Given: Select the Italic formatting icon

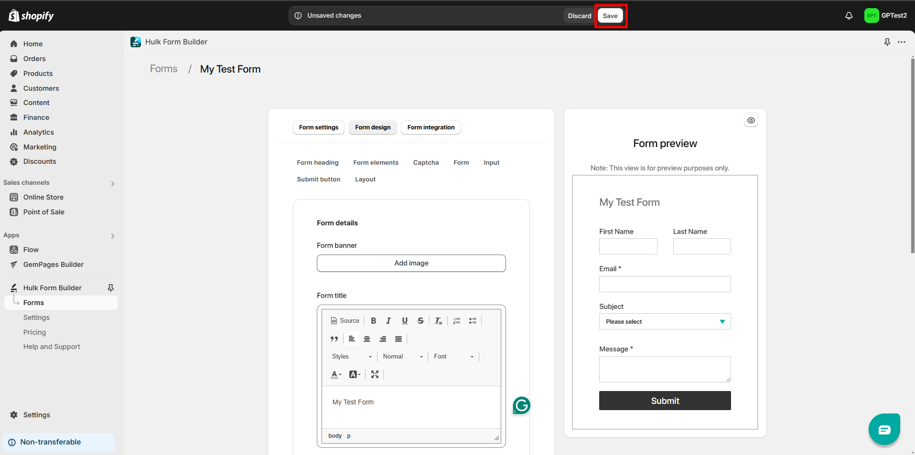Looking at the screenshot, I should point(388,320).
